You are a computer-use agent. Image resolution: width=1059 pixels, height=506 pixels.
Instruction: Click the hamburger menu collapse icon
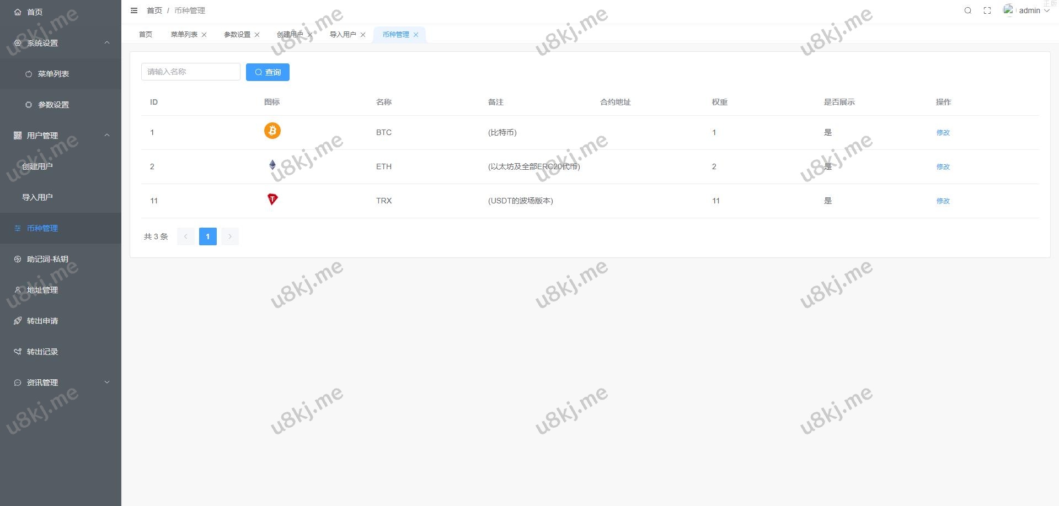click(x=134, y=10)
